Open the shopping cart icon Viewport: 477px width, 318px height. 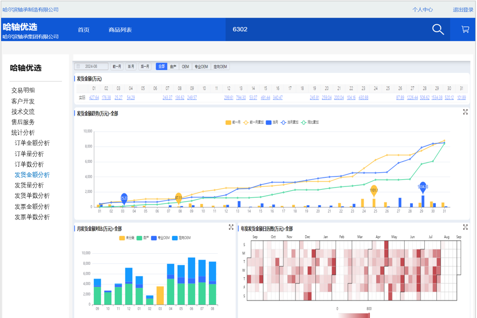465,29
